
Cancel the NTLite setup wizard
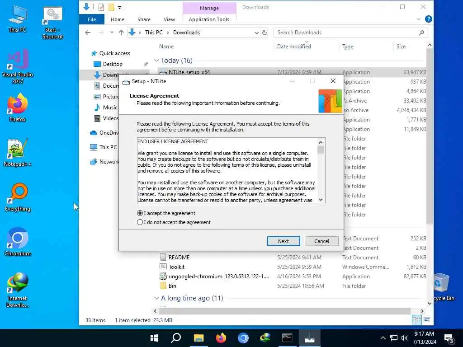coord(321,241)
